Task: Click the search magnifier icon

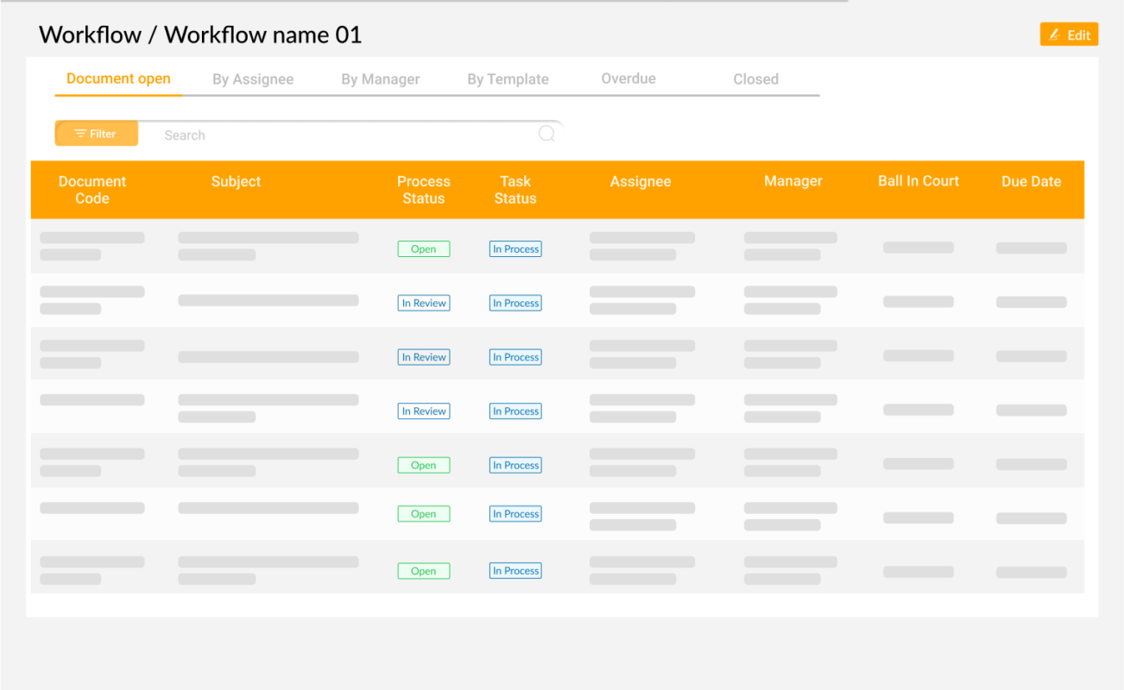Action: 546,134
